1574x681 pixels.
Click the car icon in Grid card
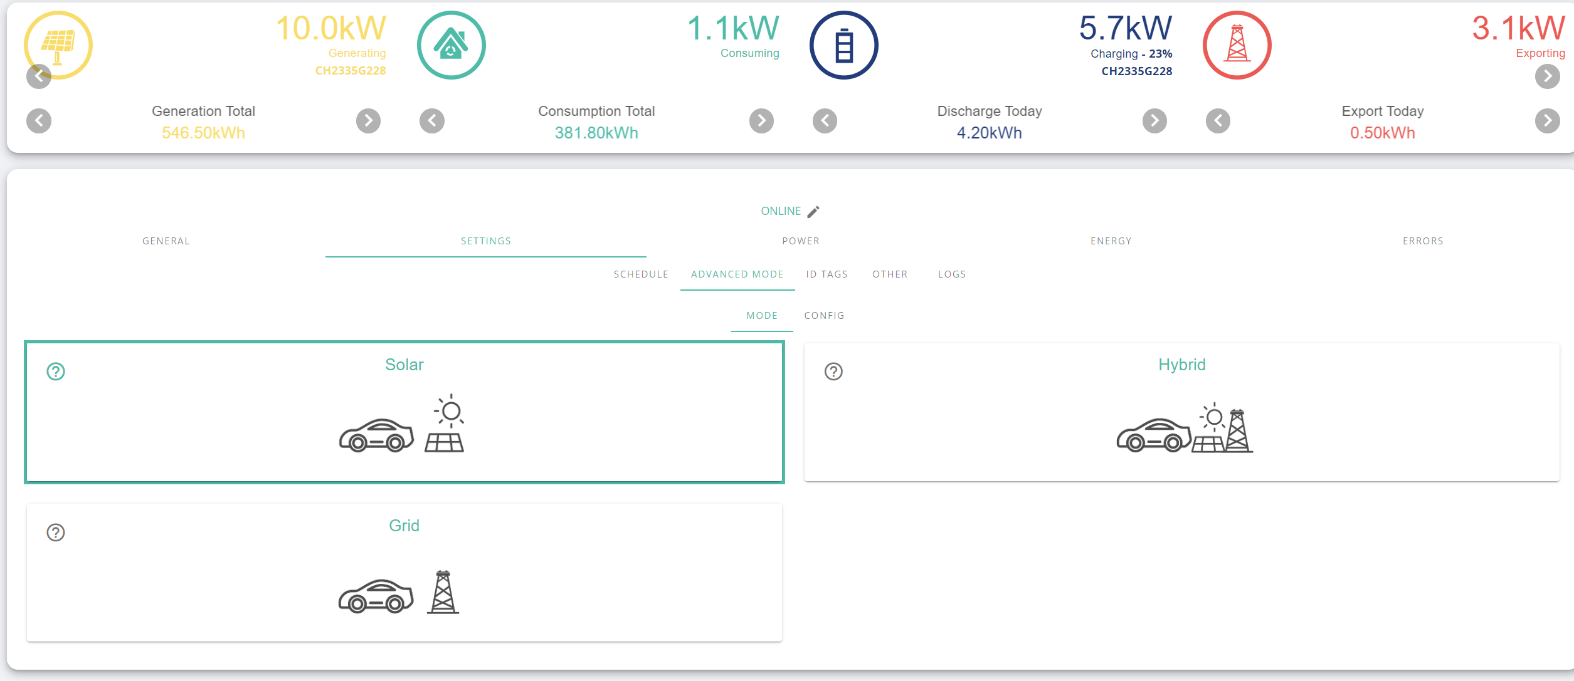pos(376,596)
